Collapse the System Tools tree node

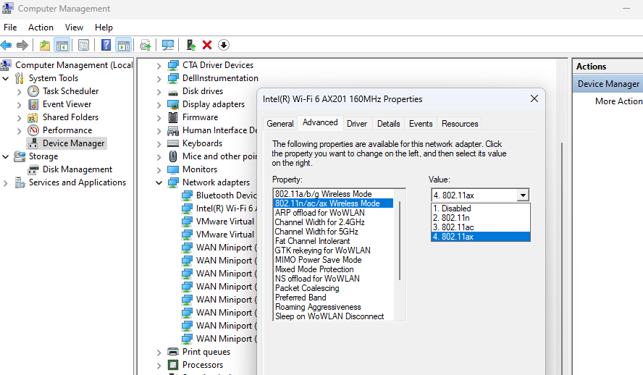(6, 78)
